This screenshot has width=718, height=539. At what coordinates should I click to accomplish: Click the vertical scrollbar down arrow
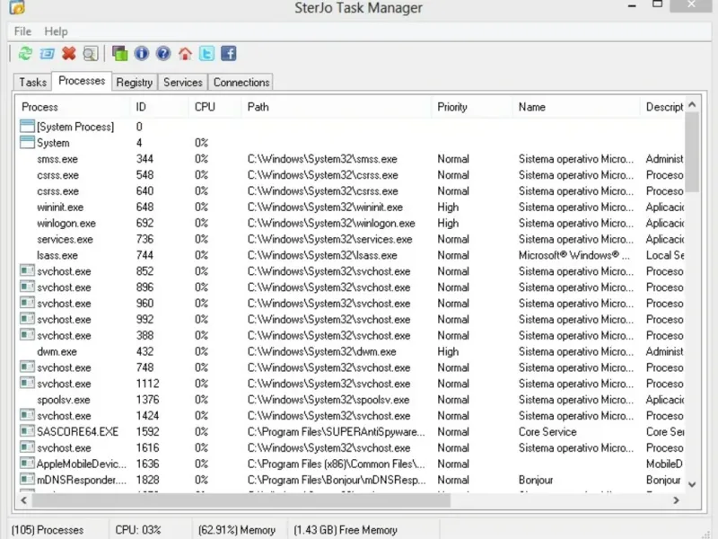coord(692,484)
